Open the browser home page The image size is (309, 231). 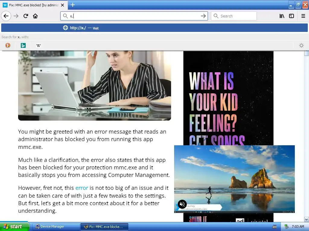35,16
